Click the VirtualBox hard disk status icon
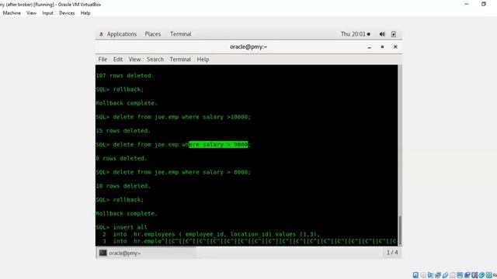This screenshot has width=497, height=279. (x=415, y=275)
